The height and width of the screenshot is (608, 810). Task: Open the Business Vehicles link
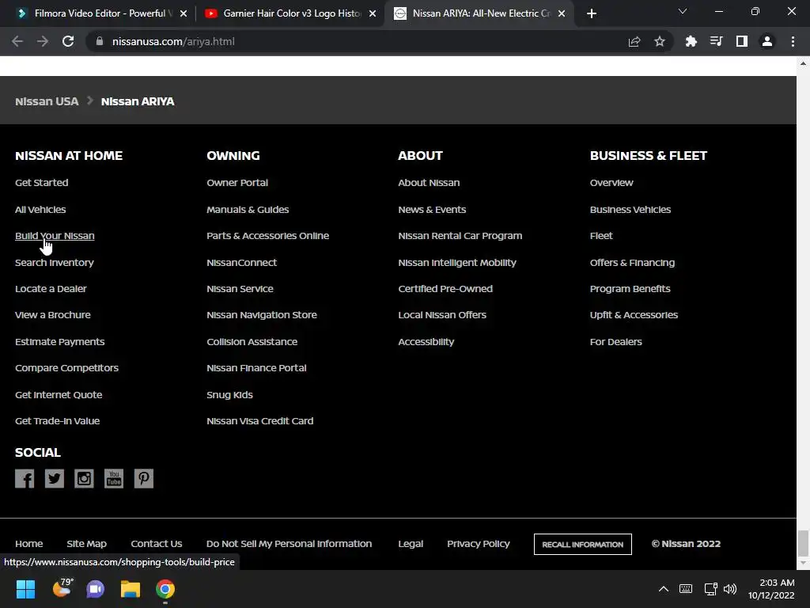point(630,209)
